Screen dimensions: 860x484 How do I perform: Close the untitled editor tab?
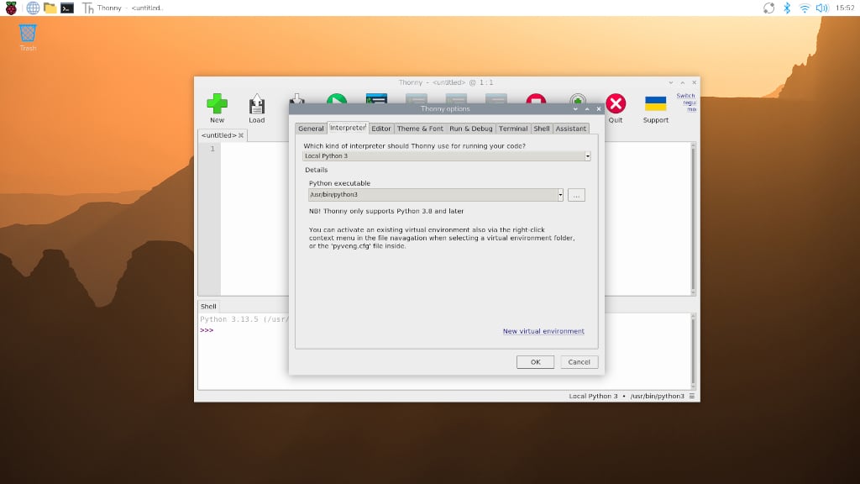tap(241, 135)
